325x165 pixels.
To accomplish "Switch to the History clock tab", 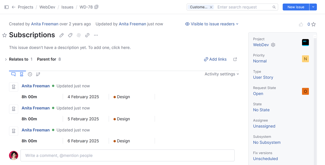I will coord(30,74).
